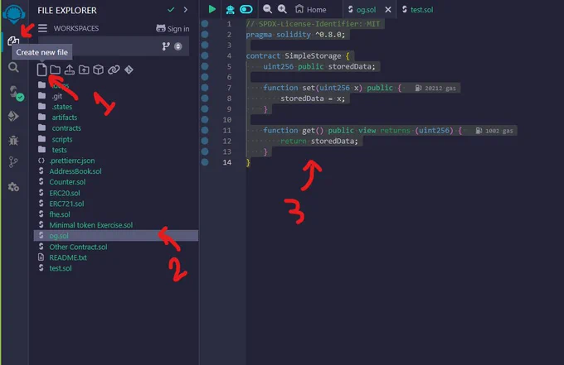This screenshot has height=365, width=564.
Task: Open the Git source control icon
Action: 13,162
